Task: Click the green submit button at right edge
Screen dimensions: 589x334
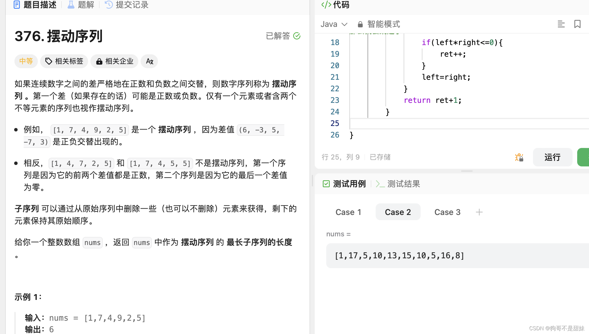Action: pyautogui.click(x=583, y=157)
